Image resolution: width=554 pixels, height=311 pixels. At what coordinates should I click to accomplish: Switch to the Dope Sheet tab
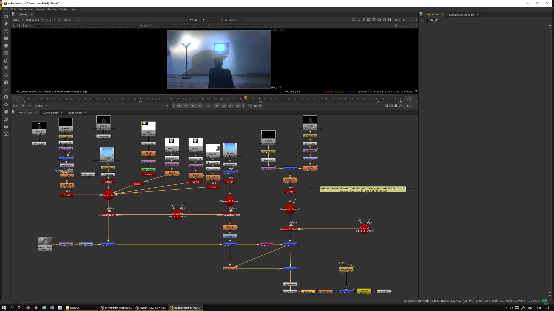pos(75,113)
